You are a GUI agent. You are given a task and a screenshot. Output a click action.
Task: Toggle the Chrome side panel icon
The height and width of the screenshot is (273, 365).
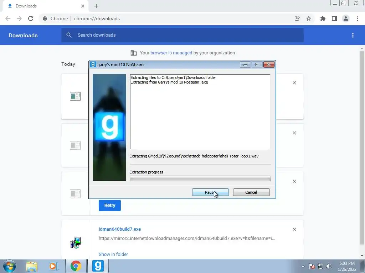(334, 18)
